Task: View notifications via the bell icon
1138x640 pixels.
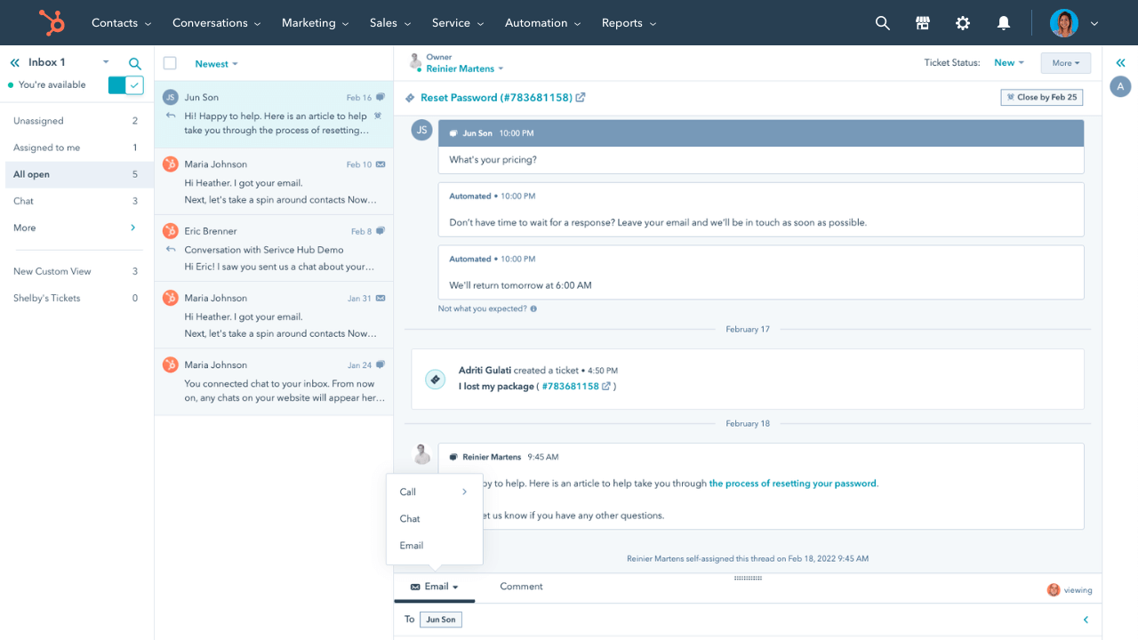Action: tap(1003, 22)
